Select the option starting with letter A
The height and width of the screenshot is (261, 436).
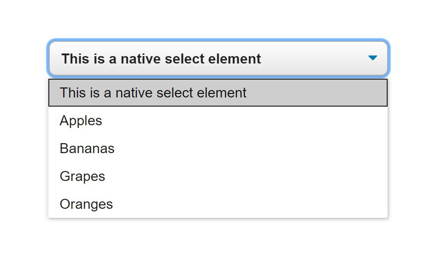point(218,120)
